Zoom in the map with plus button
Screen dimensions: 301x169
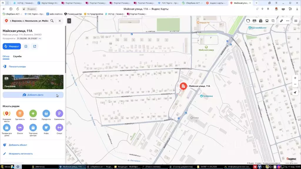click(295, 78)
